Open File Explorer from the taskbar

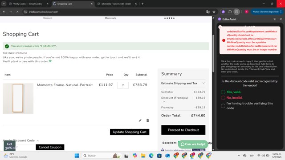pos(143,156)
